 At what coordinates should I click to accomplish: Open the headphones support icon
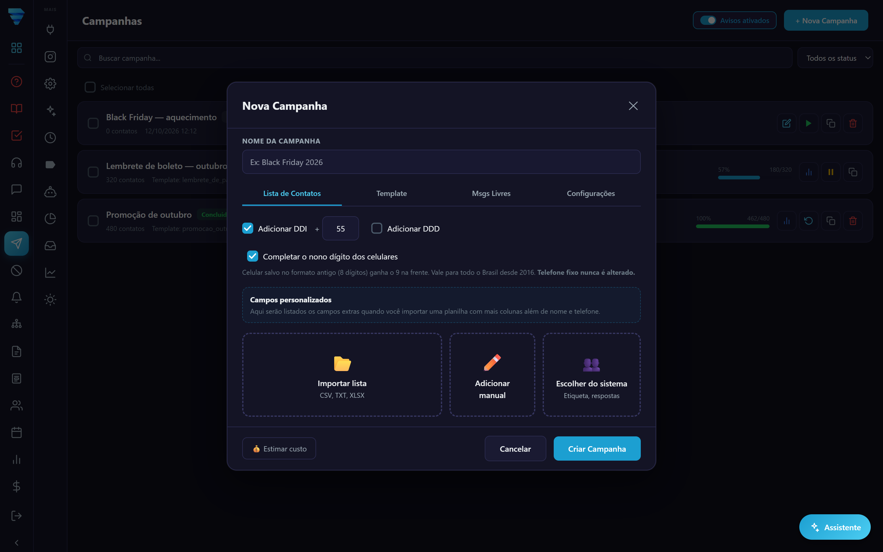17,163
